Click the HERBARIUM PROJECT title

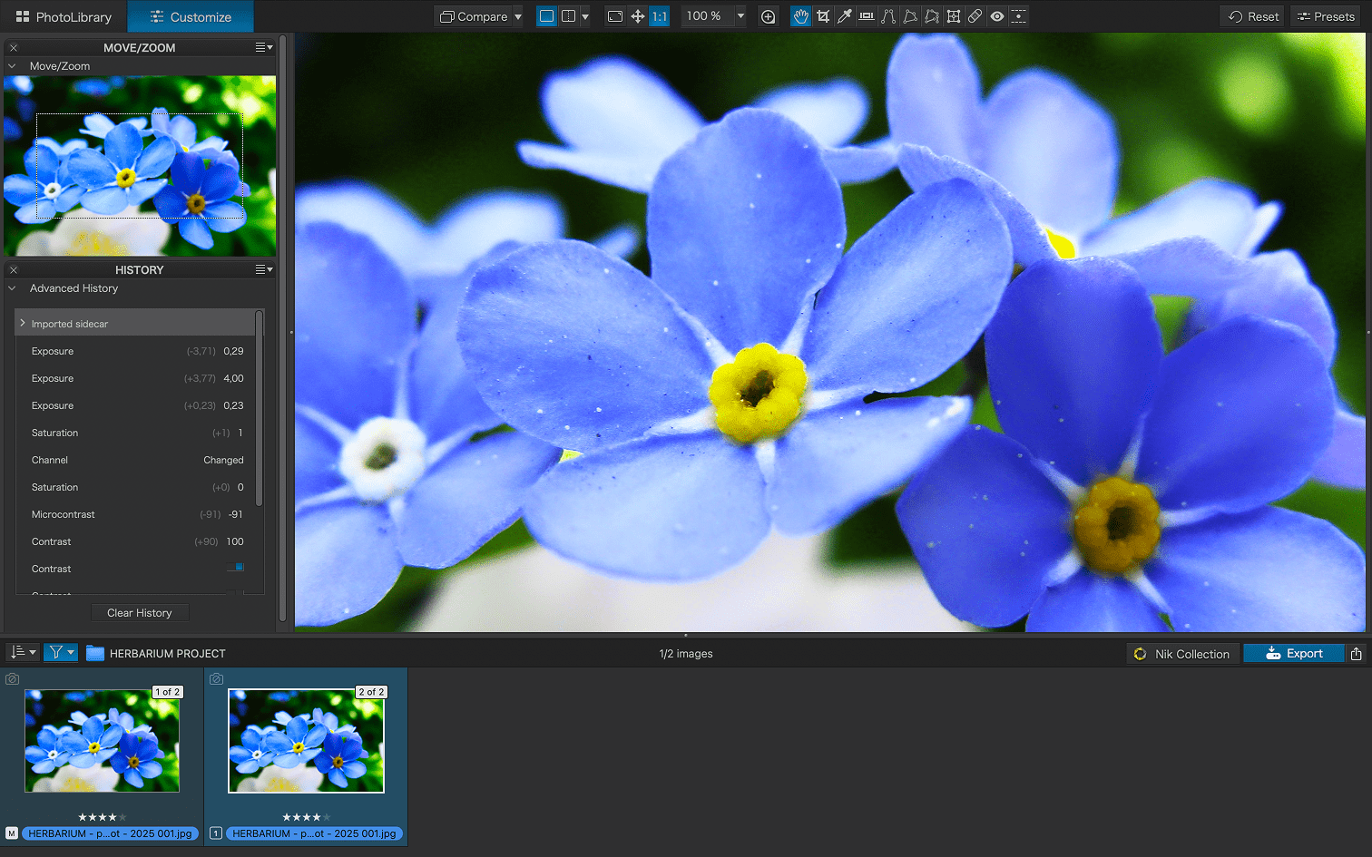coord(167,653)
